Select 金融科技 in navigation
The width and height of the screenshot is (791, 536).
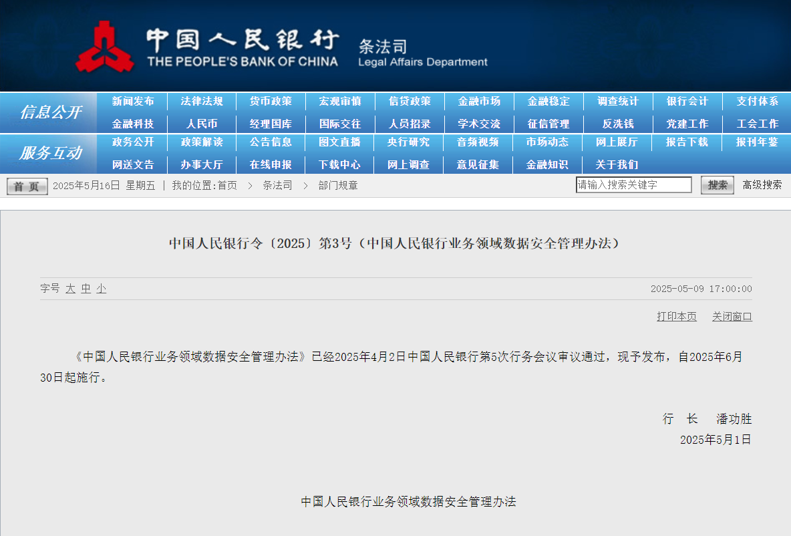(133, 124)
